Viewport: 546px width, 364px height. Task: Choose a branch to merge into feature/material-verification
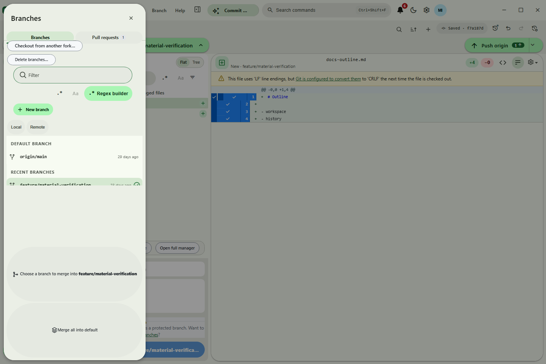tap(74, 274)
